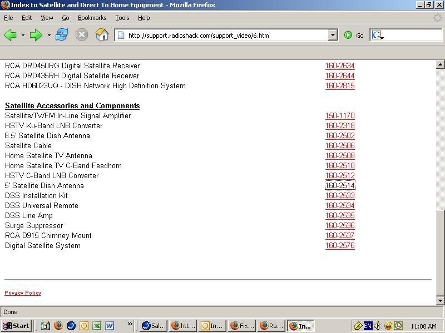The image size is (445, 333).
Task: Open the Edit menu
Action: click(27, 18)
